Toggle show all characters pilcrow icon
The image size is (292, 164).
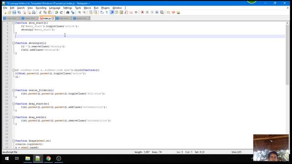point(107,12)
